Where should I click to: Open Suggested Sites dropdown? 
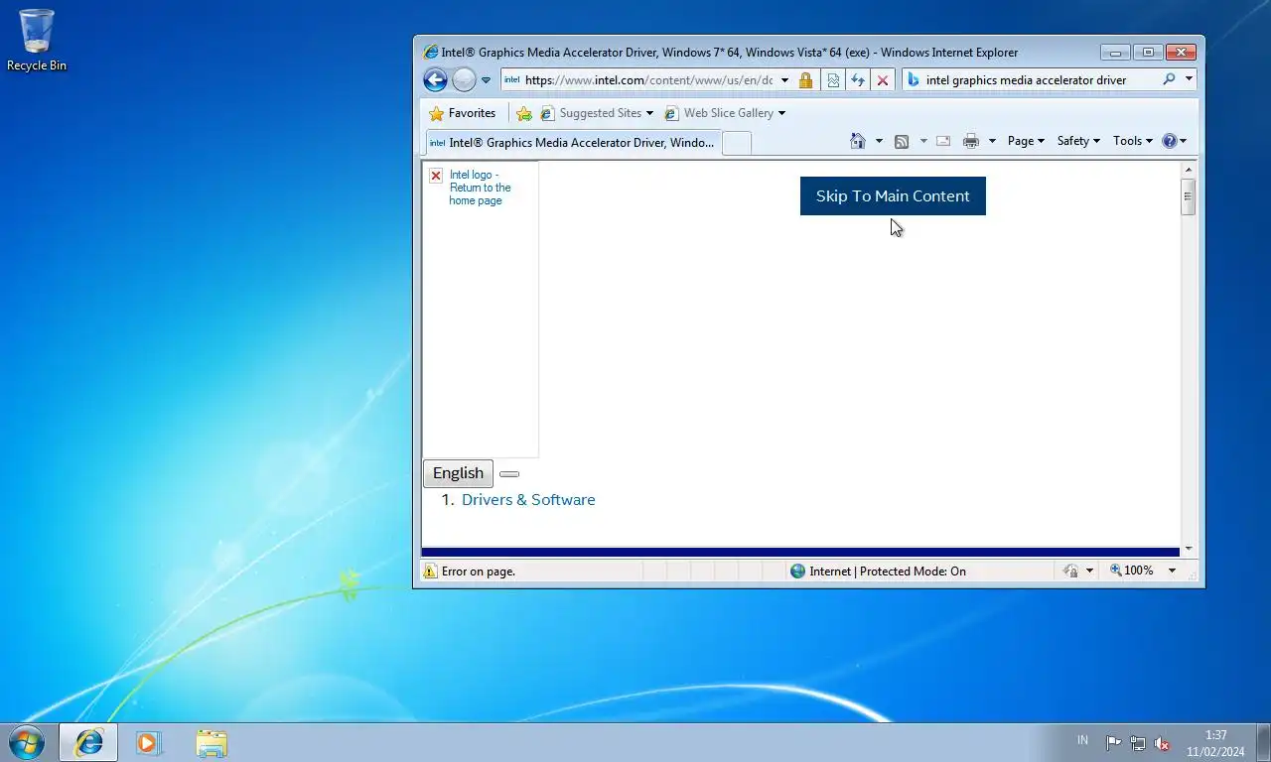coord(597,113)
